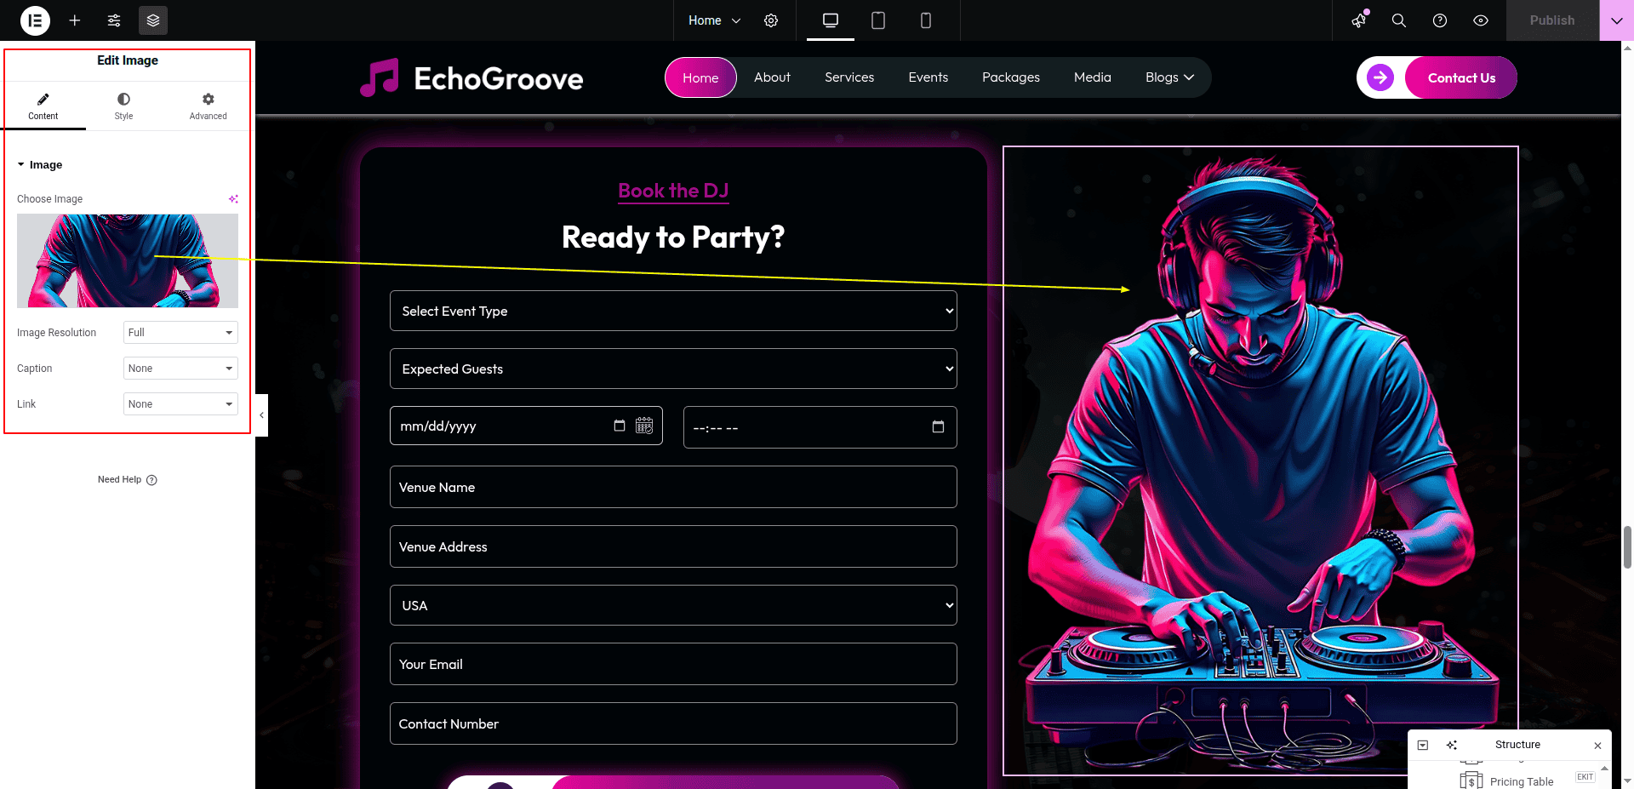Open the Advanced tab
The image size is (1634, 789).
[x=208, y=106]
